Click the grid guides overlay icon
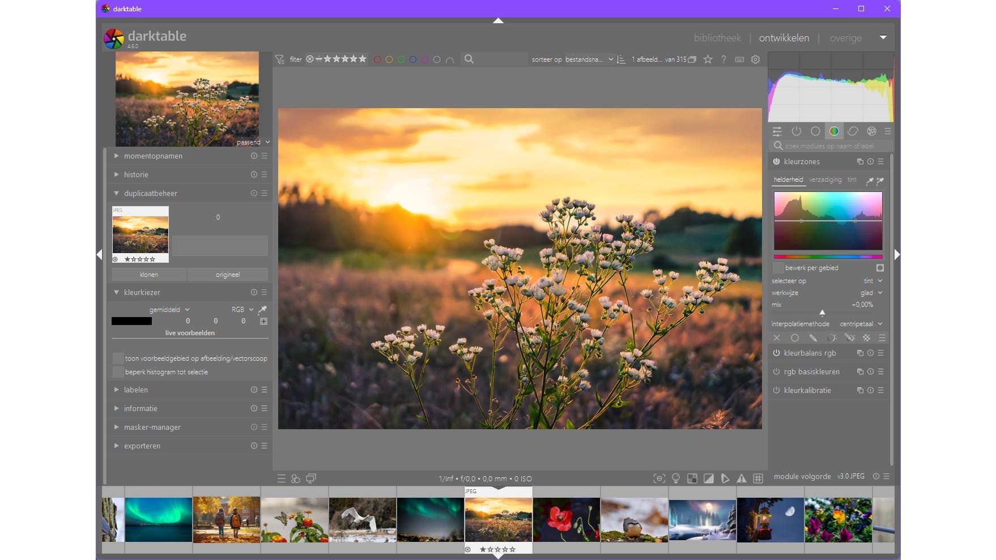996x560 pixels. [x=757, y=478]
